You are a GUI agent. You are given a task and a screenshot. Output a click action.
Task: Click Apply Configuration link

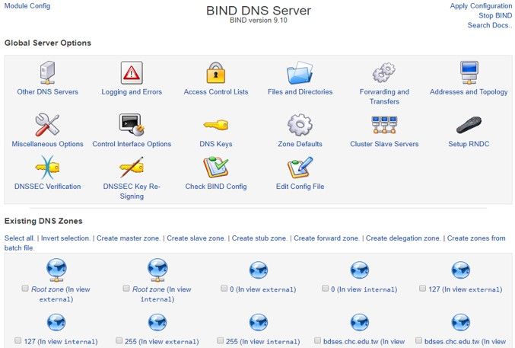coord(481,6)
